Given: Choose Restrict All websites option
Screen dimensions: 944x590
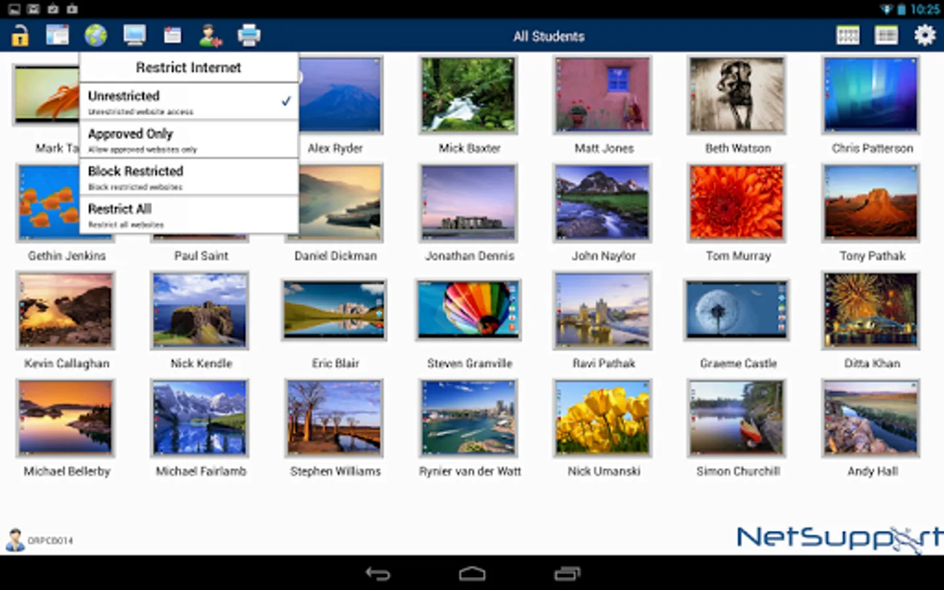Looking at the screenshot, I should tap(189, 215).
